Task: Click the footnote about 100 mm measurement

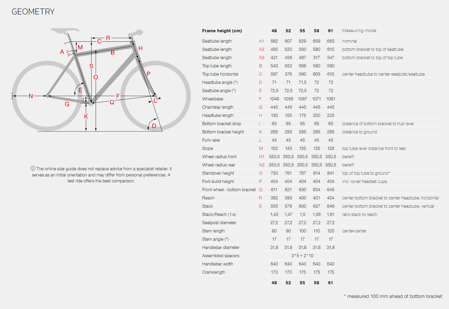Action: (392, 296)
